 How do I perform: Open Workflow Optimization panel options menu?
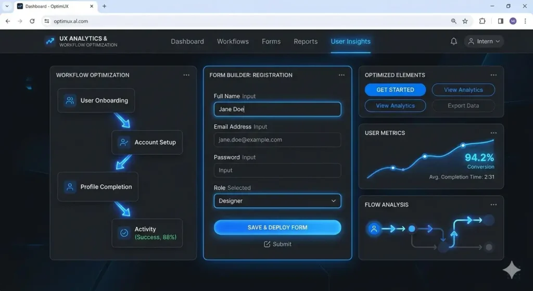coord(186,75)
